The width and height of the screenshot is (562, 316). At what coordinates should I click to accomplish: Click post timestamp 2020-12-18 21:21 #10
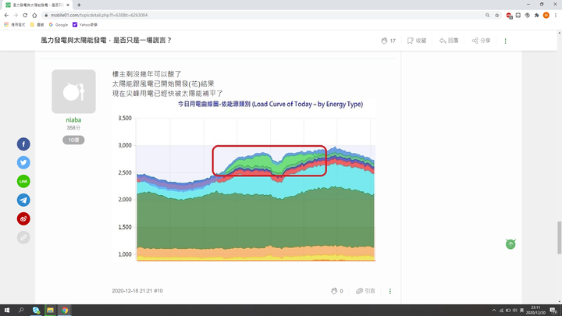coord(137,291)
